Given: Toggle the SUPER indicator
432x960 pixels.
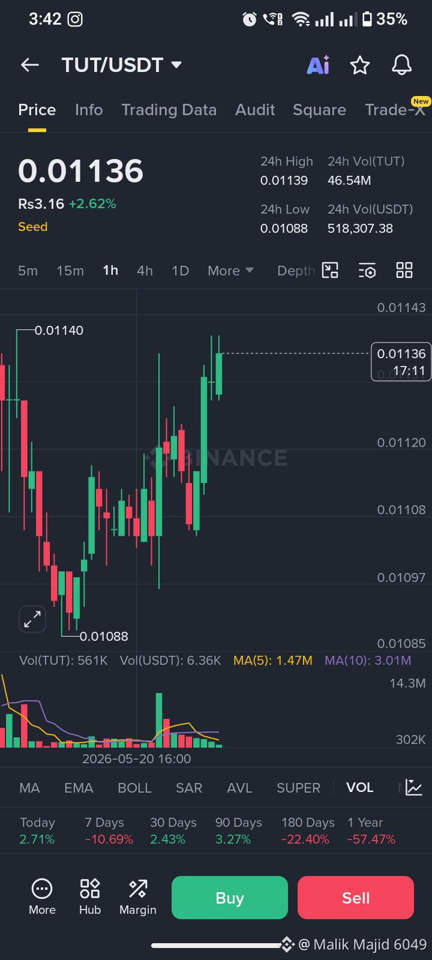Looking at the screenshot, I should tap(298, 788).
